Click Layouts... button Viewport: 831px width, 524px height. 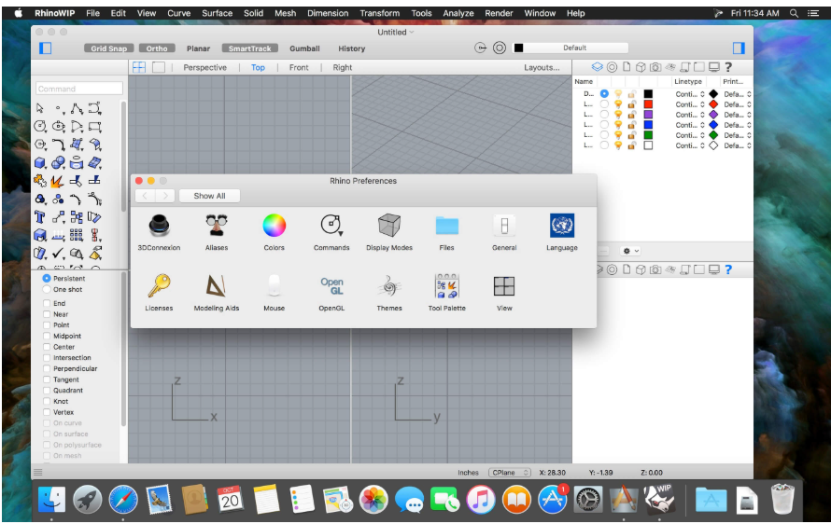click(x=542, y=68)
